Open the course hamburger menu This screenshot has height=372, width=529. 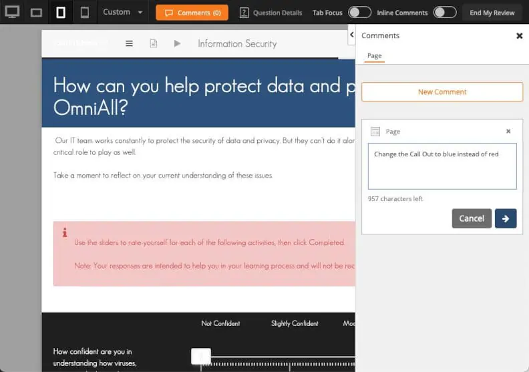129,43
